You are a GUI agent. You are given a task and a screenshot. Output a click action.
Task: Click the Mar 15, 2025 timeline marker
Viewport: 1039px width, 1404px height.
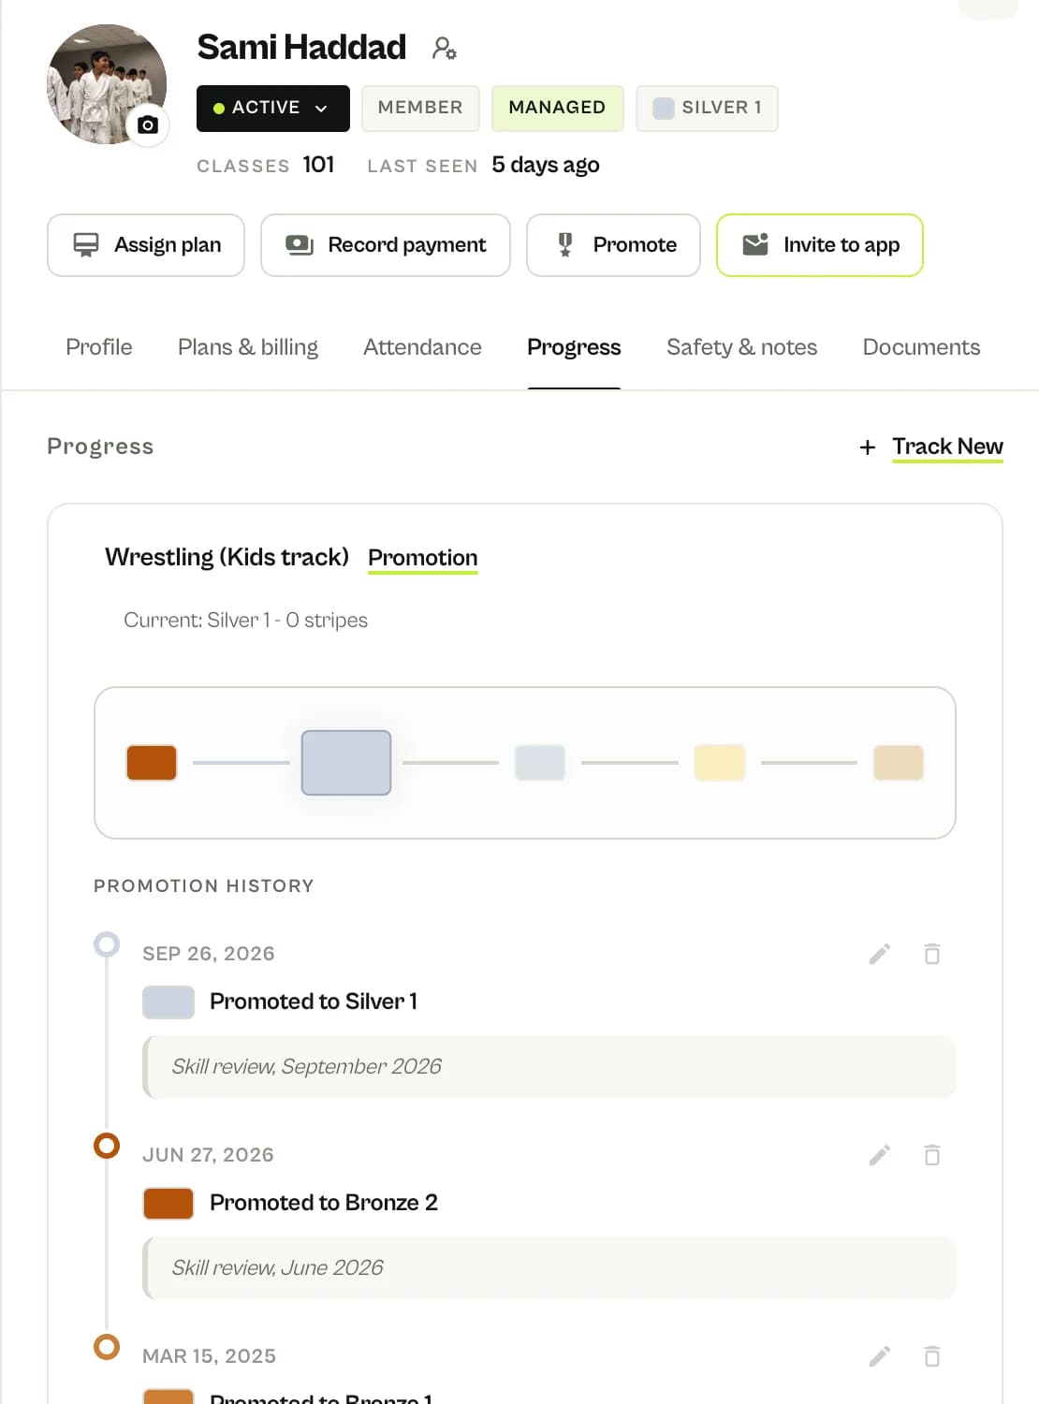tap(107, 1347)
